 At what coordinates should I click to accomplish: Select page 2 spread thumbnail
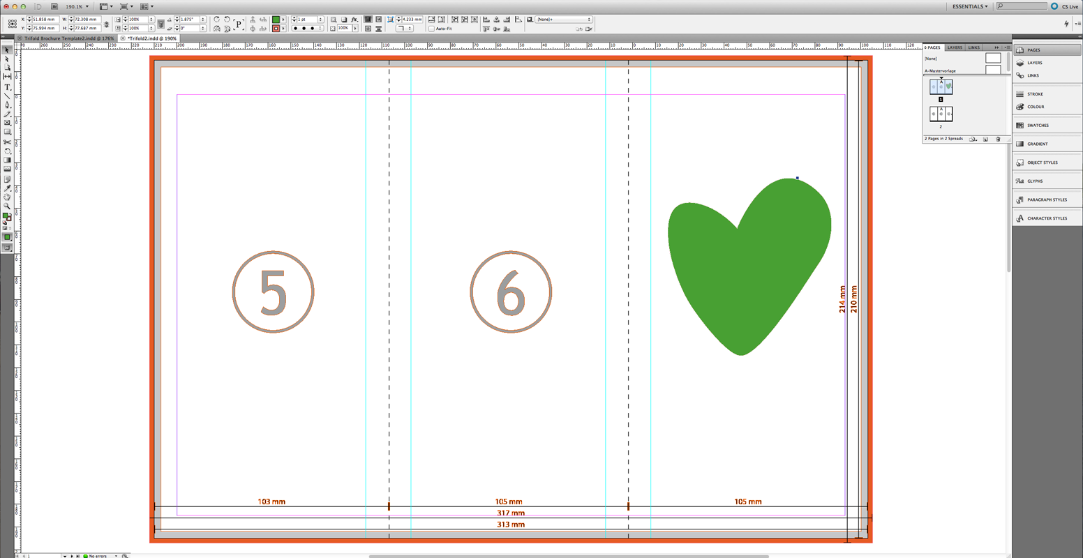941,114
